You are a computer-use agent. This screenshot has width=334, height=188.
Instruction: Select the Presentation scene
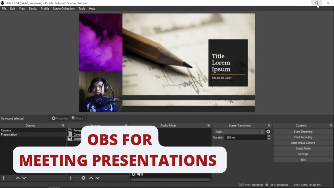[x=33, y=134]
